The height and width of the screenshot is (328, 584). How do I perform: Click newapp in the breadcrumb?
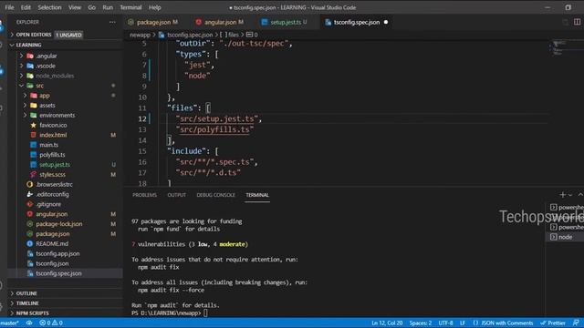click(x=140, y=35)
